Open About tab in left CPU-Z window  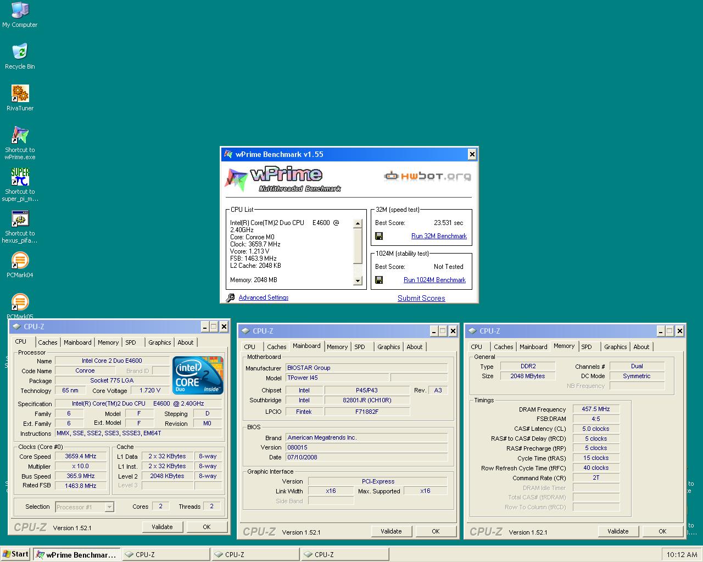click(186, 342)
